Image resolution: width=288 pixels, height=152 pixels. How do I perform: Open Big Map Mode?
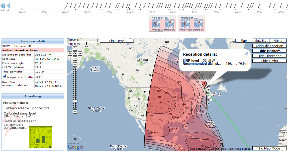point(269,148)
